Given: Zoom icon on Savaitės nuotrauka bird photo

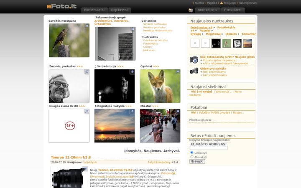Looking at the screenshot, I should [87, 26].
